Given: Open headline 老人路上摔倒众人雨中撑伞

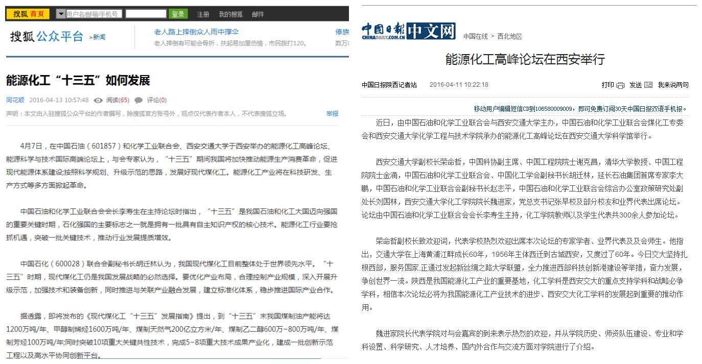Looking at the screenshot, I should tap(196, 32).
